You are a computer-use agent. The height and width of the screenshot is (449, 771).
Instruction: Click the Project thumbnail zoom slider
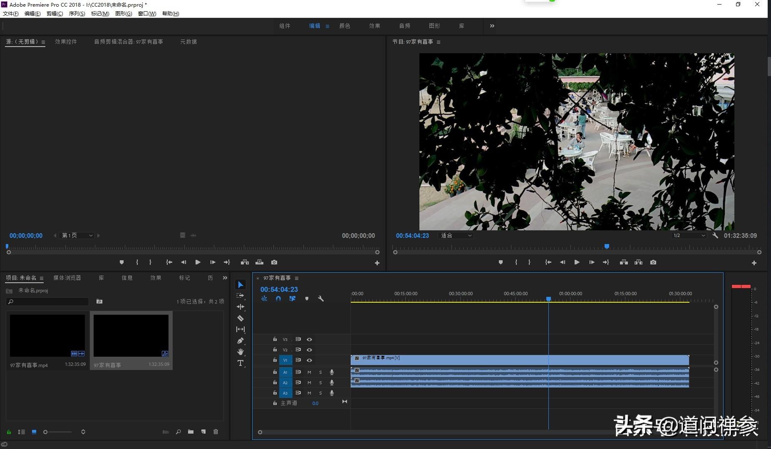[x=58, y=432]
